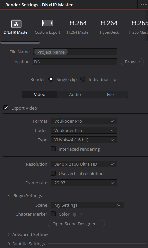Open the Format dropdown
The image size is (148, 248).
(x=84, y=121)
